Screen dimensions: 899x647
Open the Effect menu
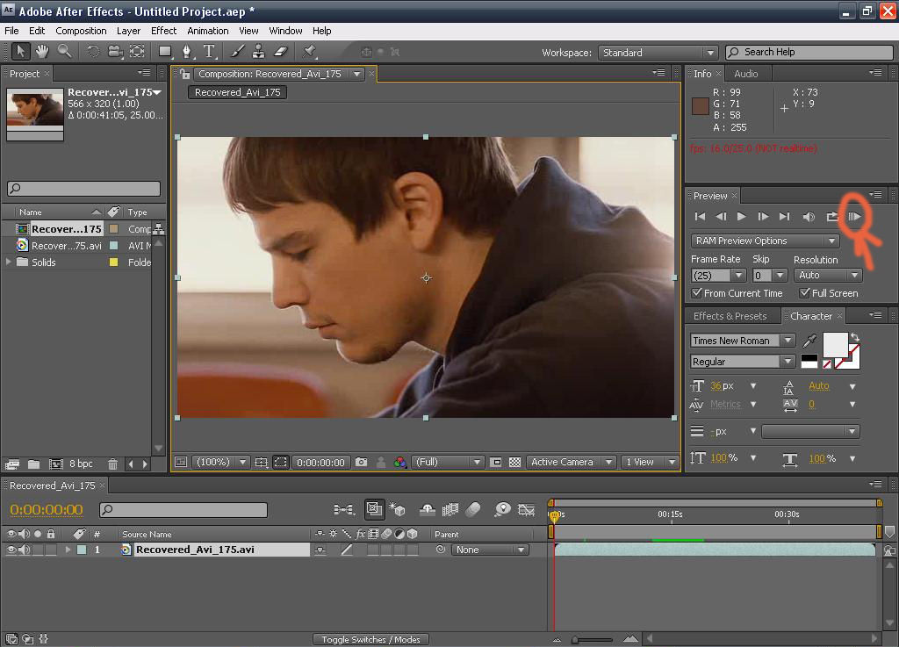click(163, 31)
